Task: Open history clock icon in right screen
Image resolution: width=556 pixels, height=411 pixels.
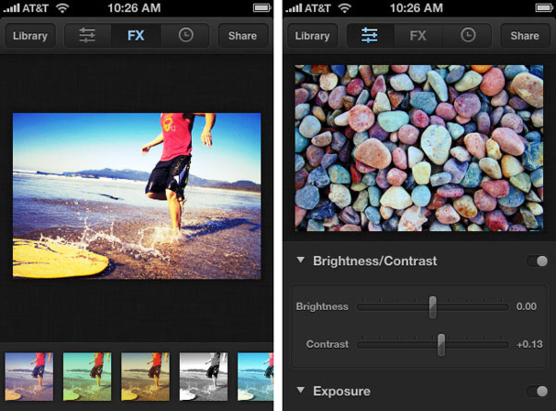Action: [x=468, y=36]
